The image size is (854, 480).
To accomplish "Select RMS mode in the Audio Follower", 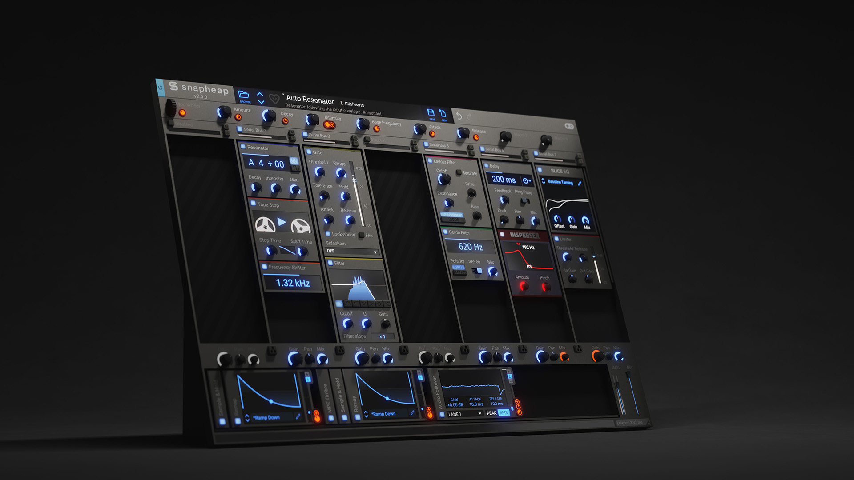I will (504, 413).
